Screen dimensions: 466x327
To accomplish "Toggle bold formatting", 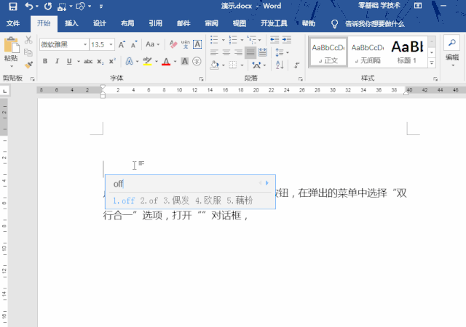I will [x=45, y=61].
